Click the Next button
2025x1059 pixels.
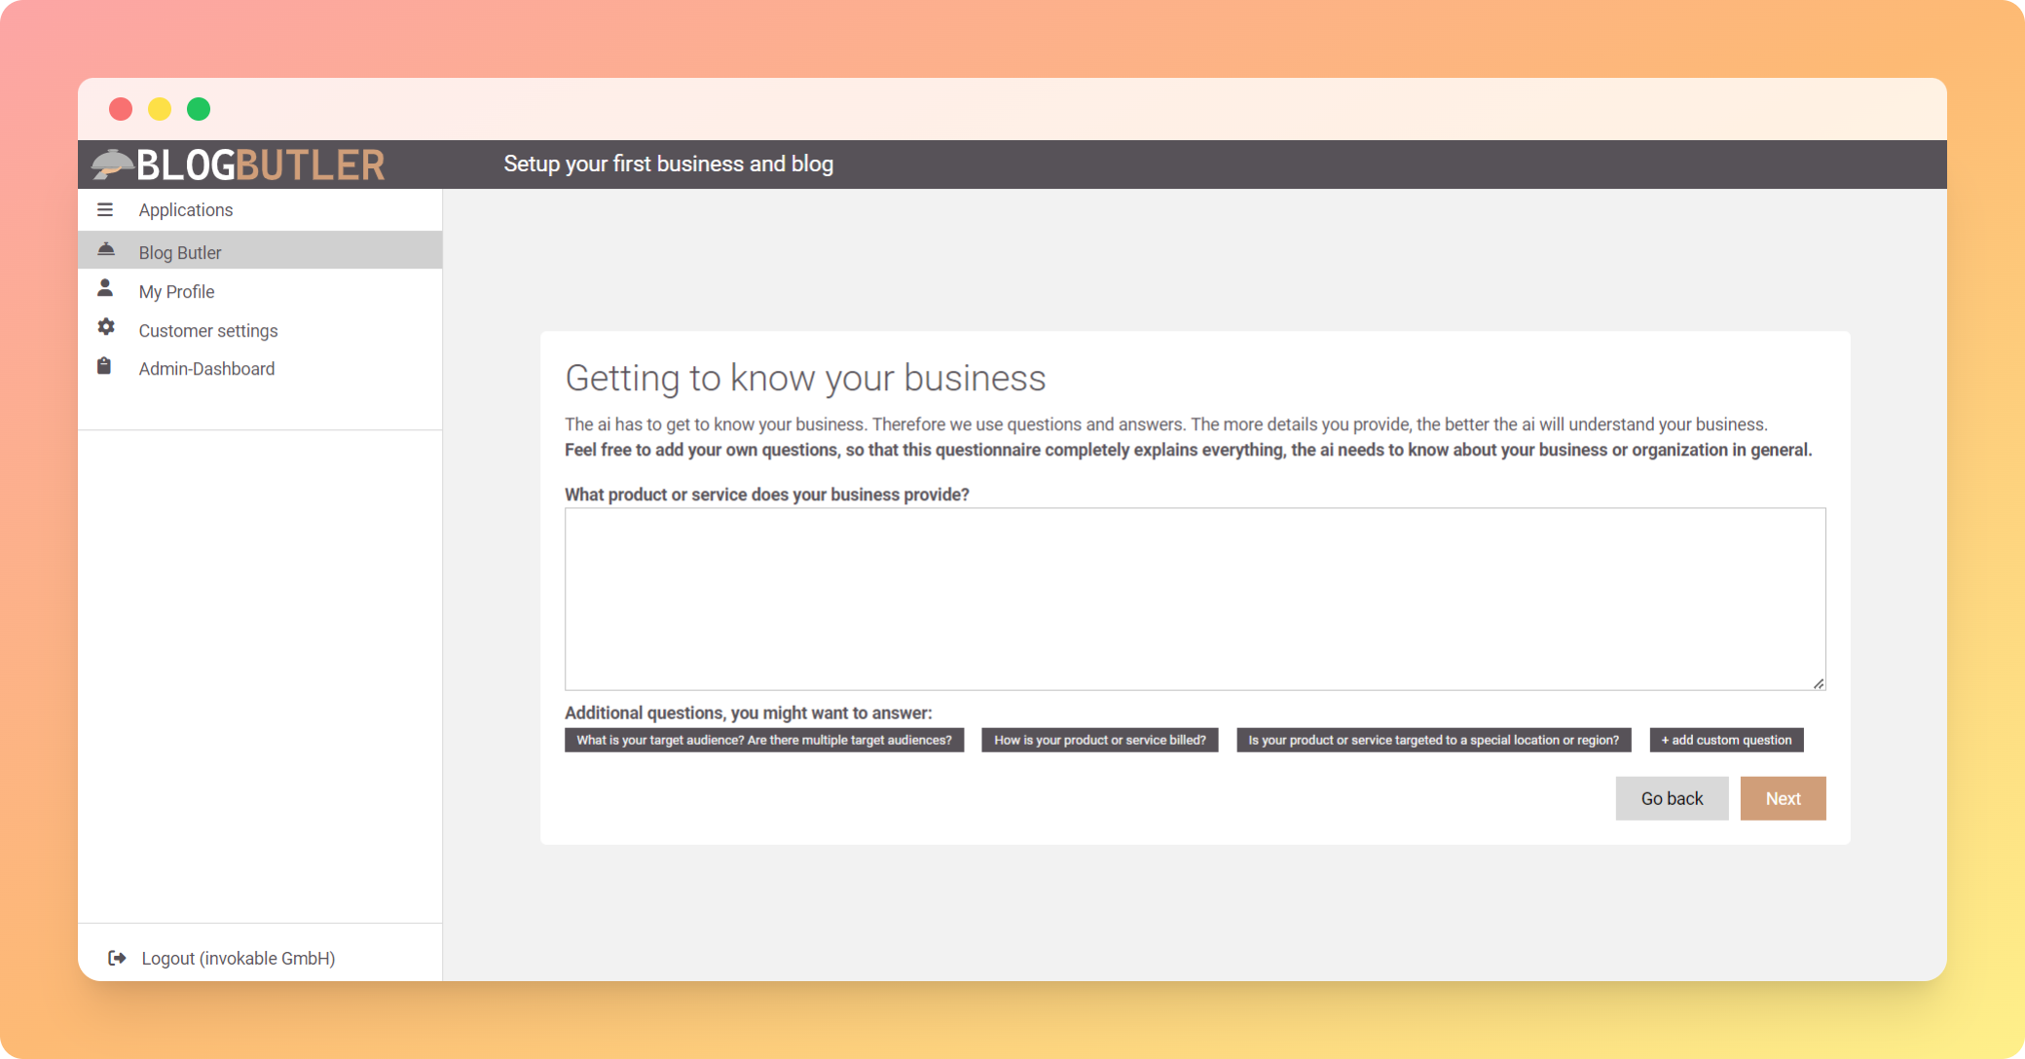click(x=1783, y=799)
